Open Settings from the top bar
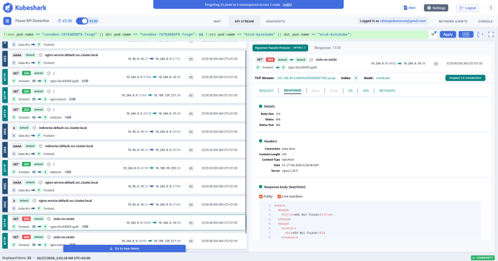 (436, 8)
